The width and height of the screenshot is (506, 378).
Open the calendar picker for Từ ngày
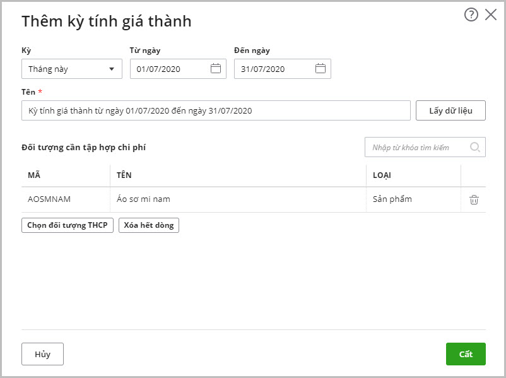click(216, 69)
